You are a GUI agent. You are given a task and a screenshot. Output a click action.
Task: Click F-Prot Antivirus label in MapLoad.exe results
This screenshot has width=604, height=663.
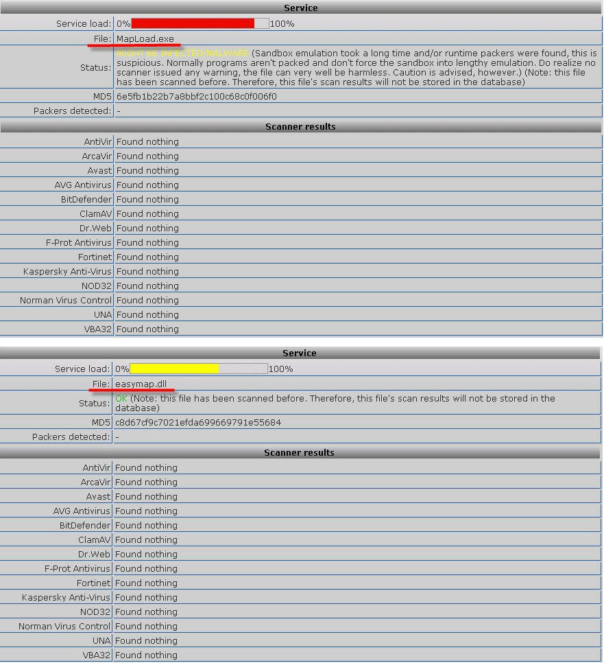point(79,242)
